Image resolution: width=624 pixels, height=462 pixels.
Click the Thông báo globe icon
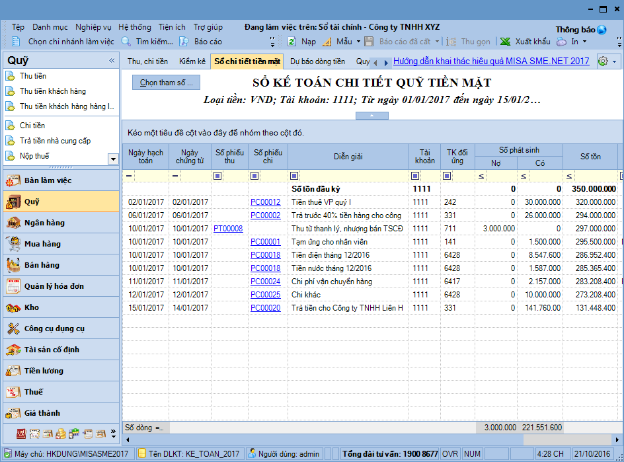(x=602, y=30)
